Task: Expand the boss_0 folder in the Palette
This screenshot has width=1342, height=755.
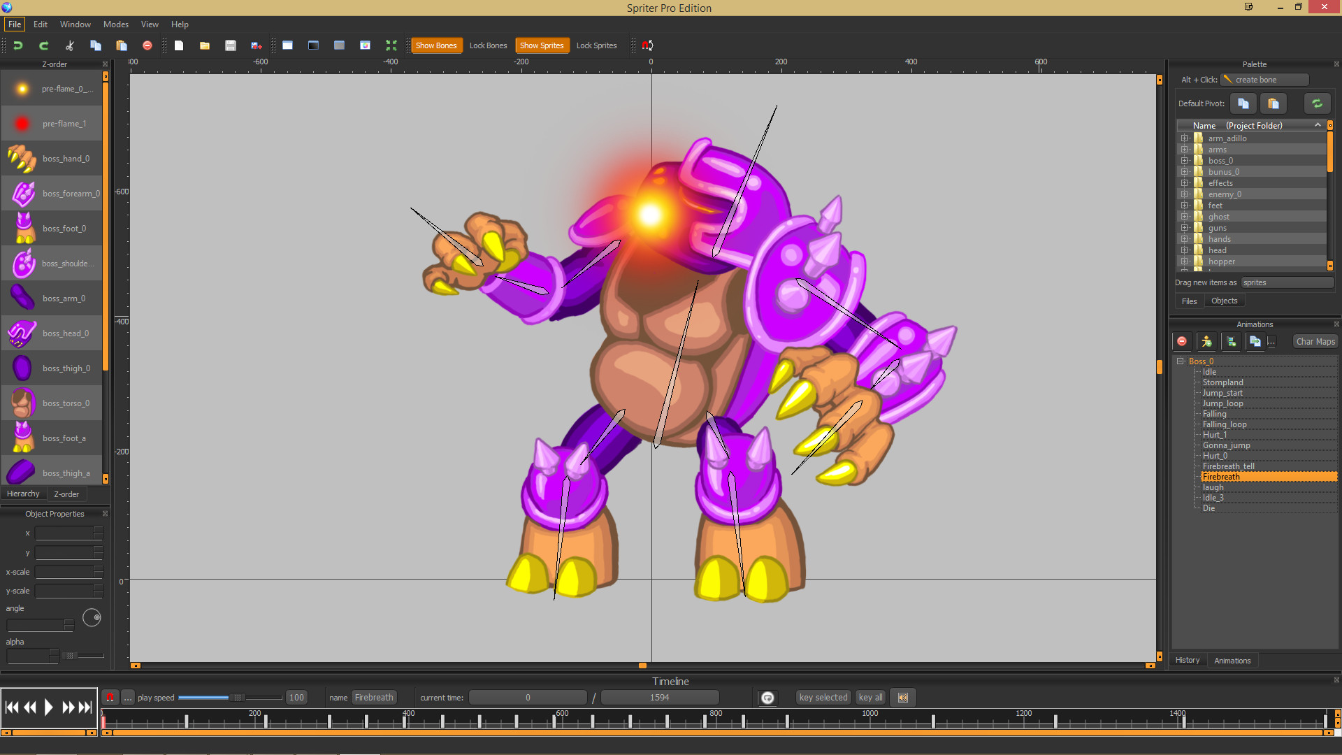Action: click(1185, 160)
